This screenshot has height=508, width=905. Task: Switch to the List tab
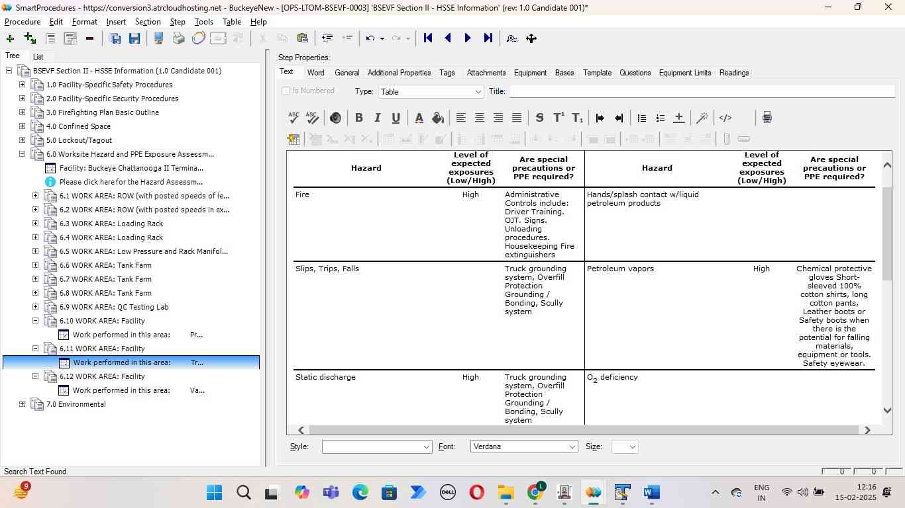(x=38, y=57)
